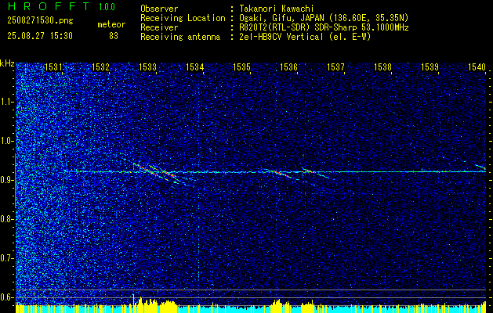Image resolution: width=493 pixels, height=313 pixels.
Task: Click the meteor label
Action: click(x=111, y=24)
